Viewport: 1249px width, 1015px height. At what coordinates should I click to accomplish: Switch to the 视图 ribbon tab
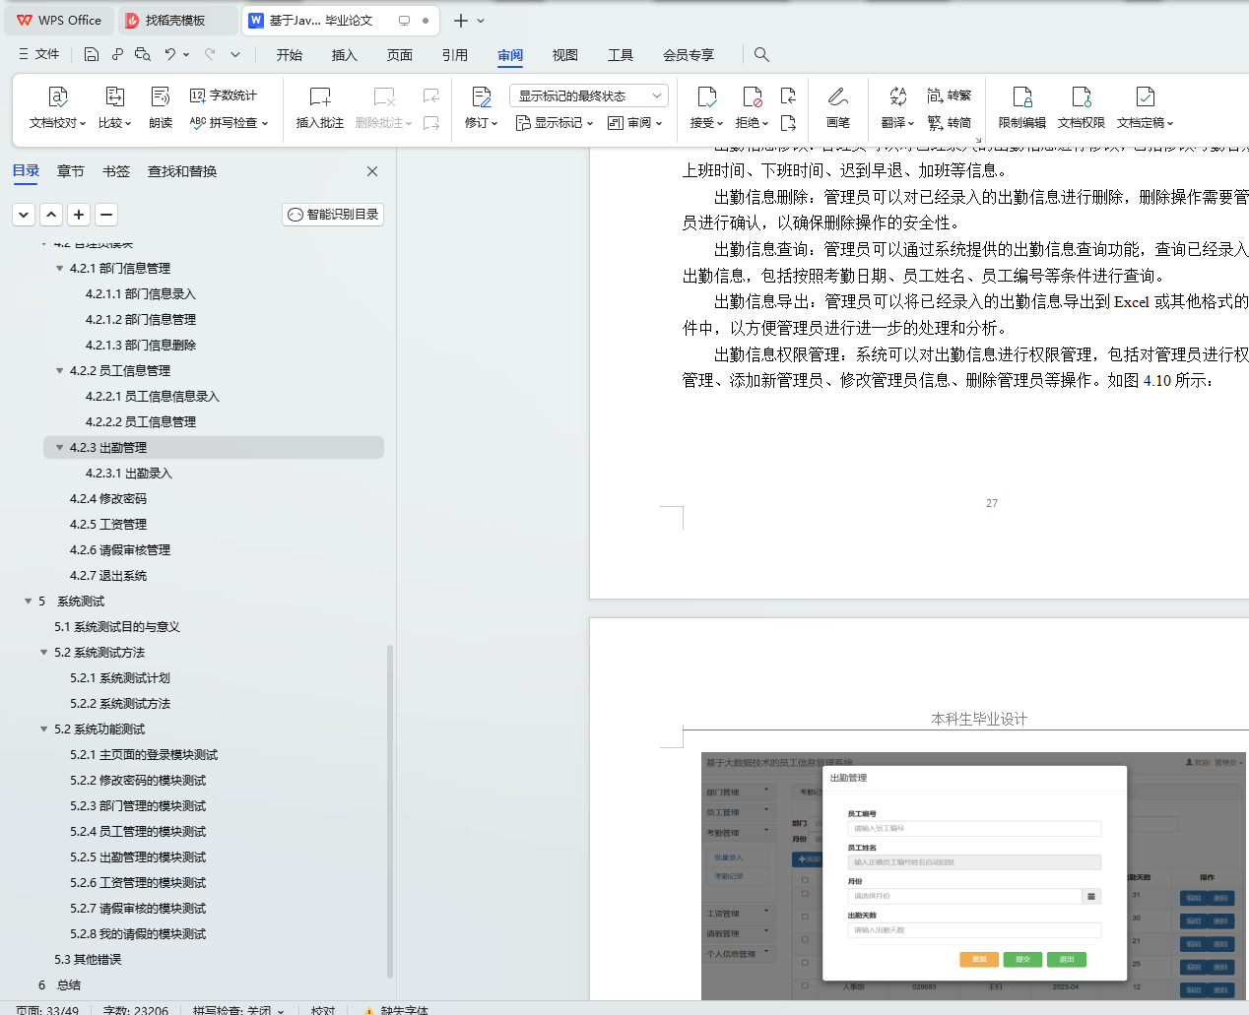coord(565,55)
